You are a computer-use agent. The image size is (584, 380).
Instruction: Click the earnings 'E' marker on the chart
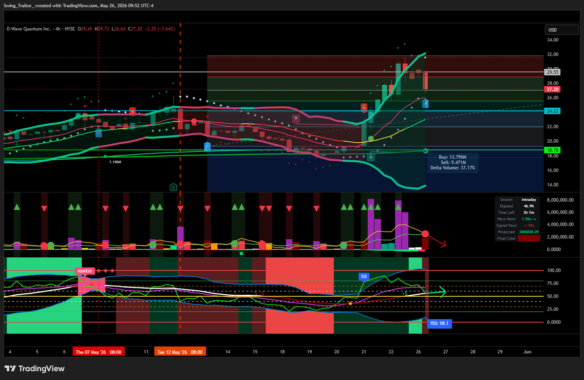173,187
